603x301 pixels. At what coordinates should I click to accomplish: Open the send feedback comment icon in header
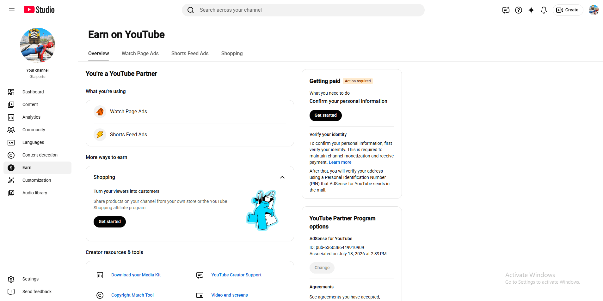coord(506,10)
